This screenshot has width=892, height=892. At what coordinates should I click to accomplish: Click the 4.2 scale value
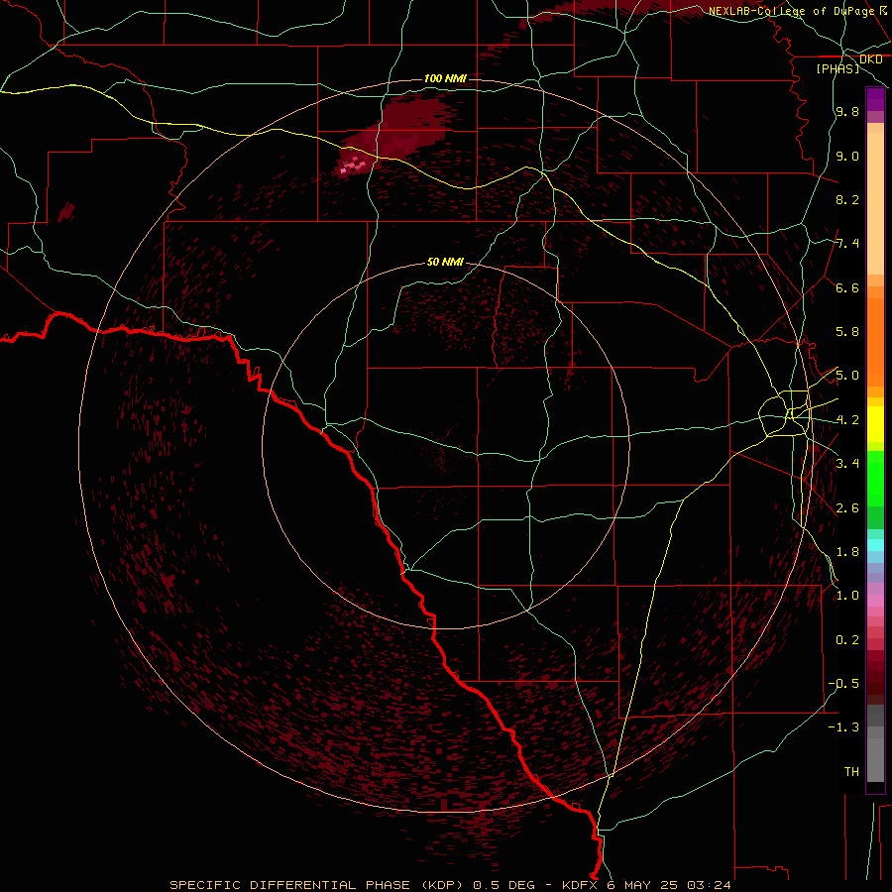tap(847, 420)
